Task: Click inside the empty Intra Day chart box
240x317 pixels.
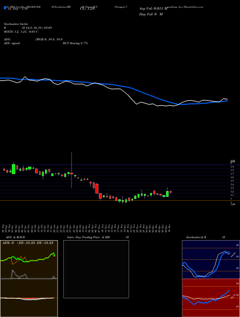Action: point(96,269)
